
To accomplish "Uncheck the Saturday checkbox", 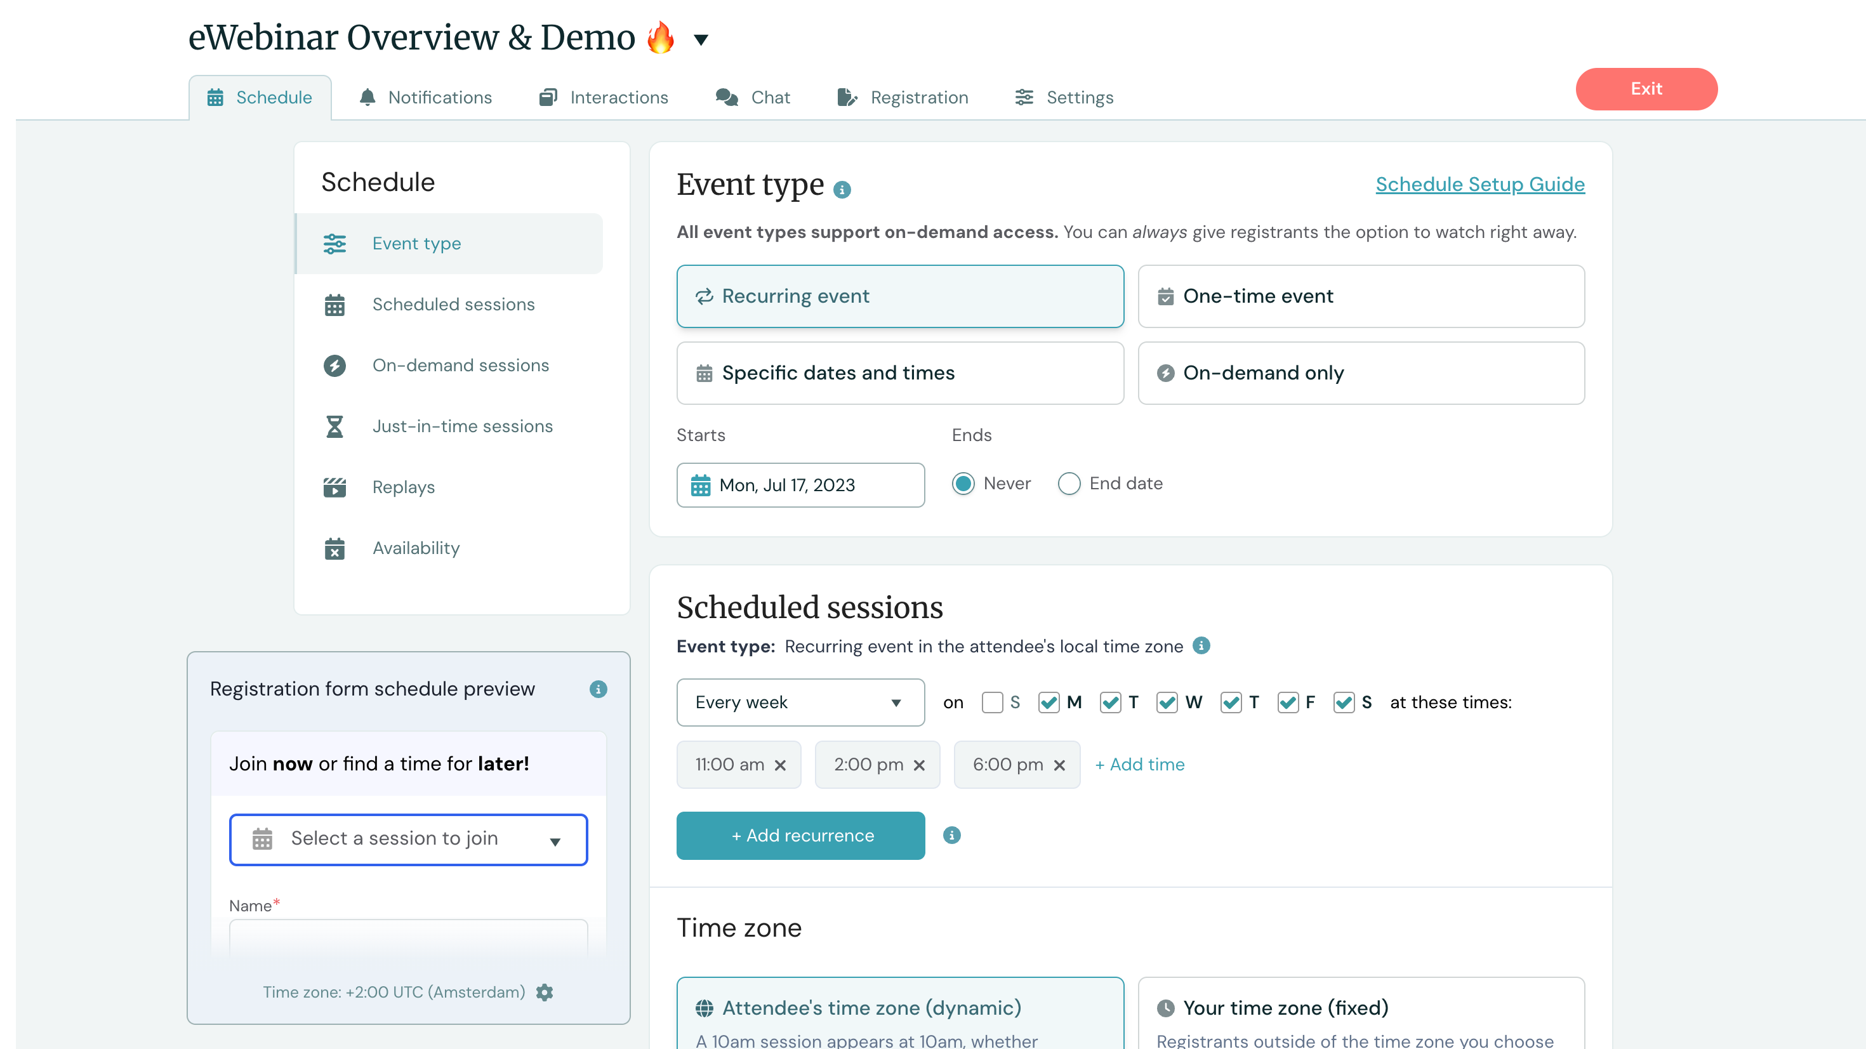I will 1344,702.
